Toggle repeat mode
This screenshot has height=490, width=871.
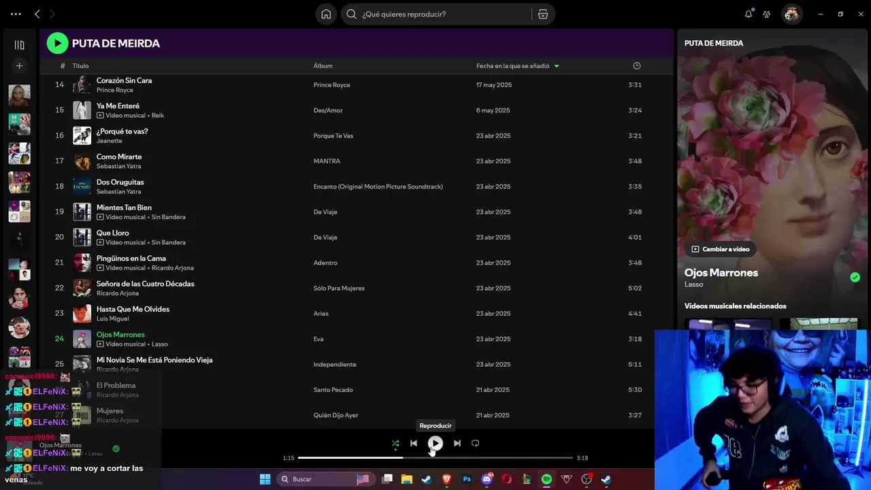coord(476,444)
